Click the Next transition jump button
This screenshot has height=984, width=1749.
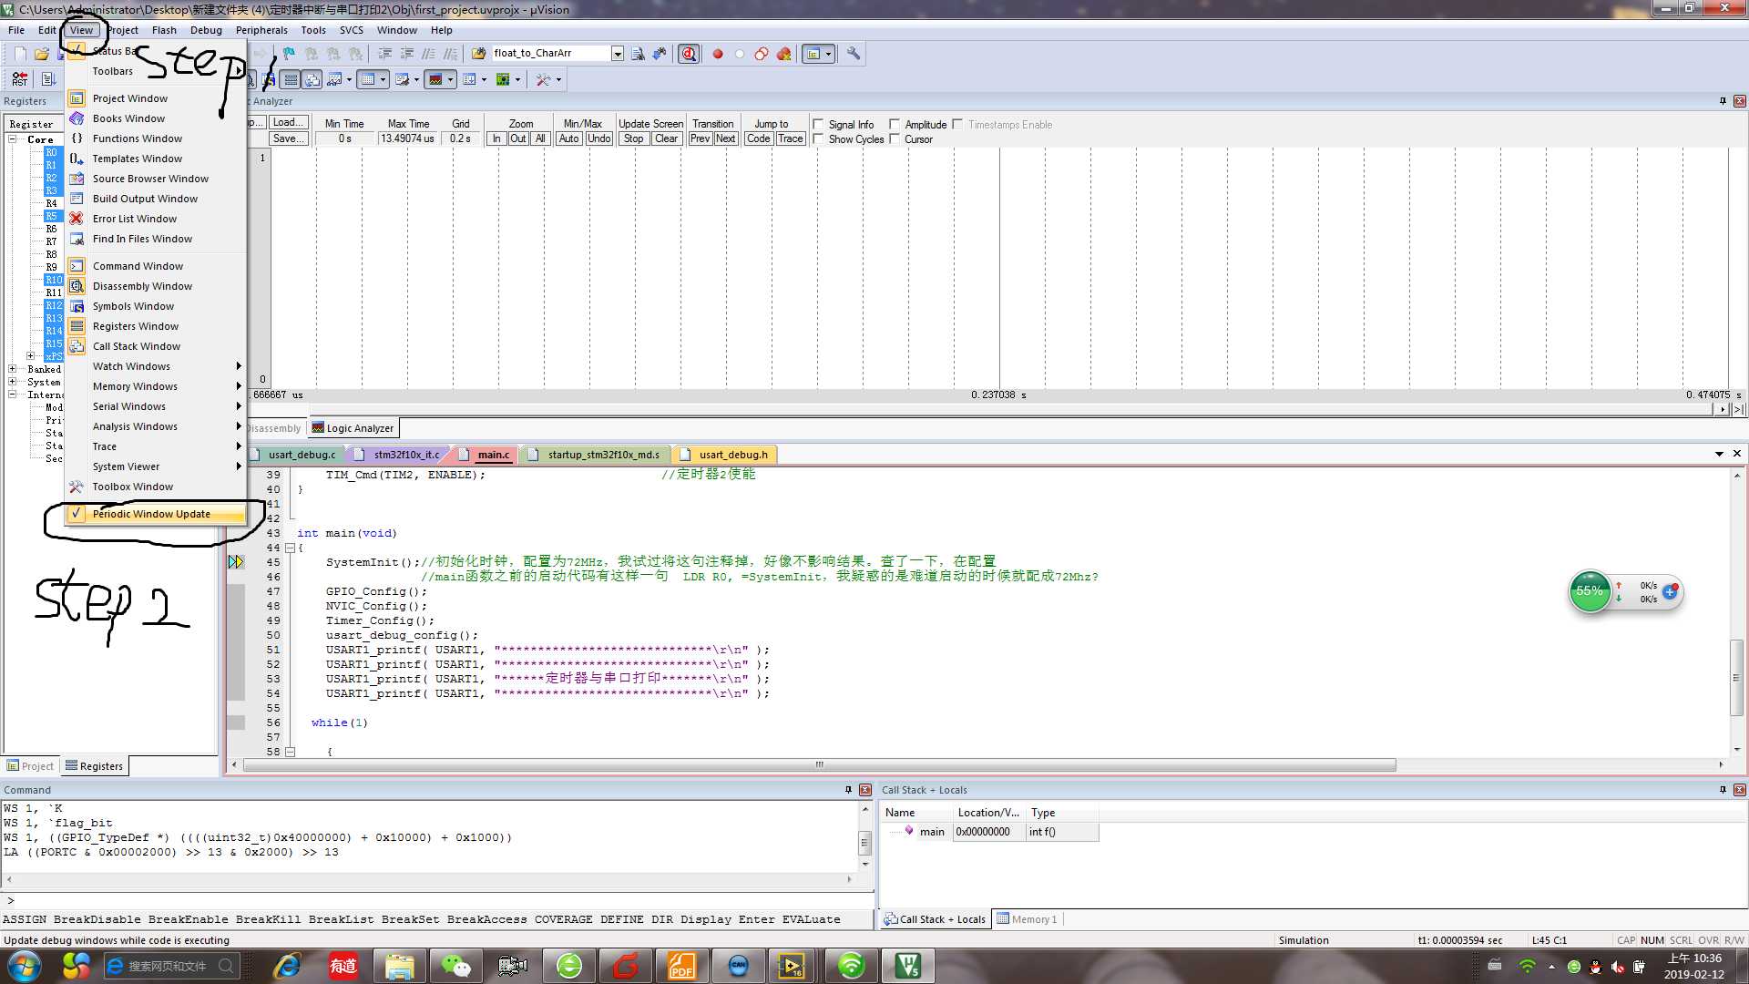click(727, 138)
